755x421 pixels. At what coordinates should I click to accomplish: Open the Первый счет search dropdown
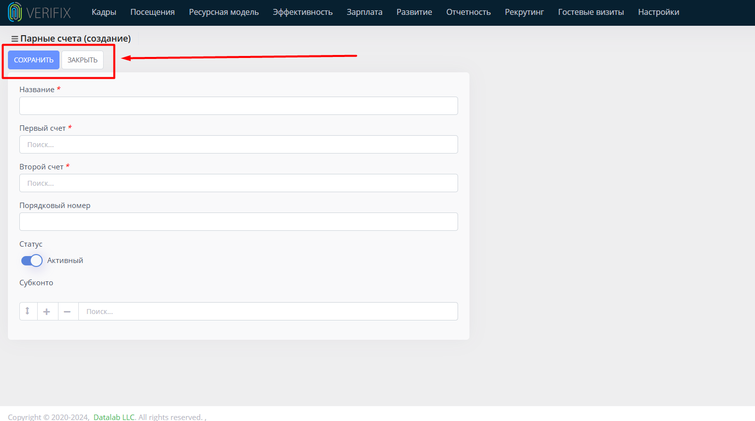point(238,145)
